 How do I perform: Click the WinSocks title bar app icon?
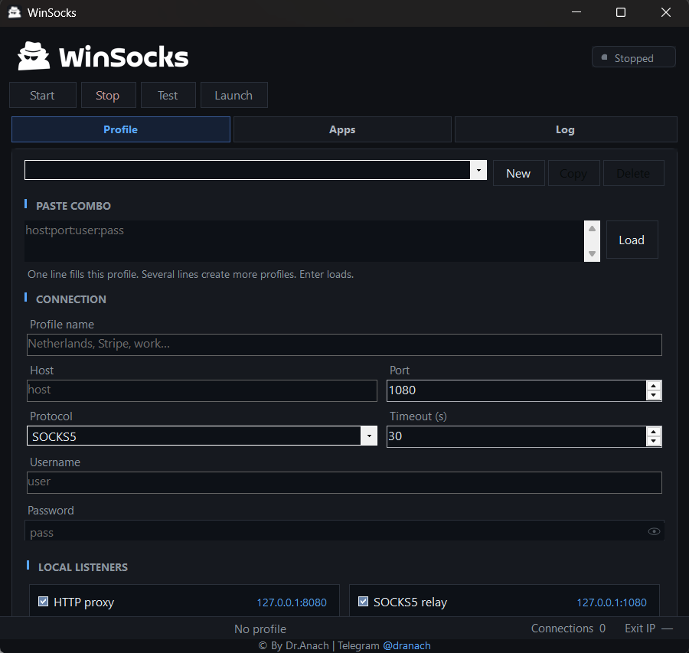pyautogui.click(x=15, y=12)
